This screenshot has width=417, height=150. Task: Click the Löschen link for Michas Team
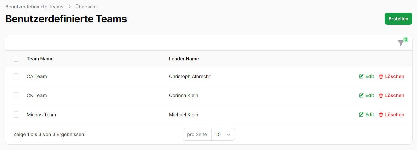coord(395,115)
